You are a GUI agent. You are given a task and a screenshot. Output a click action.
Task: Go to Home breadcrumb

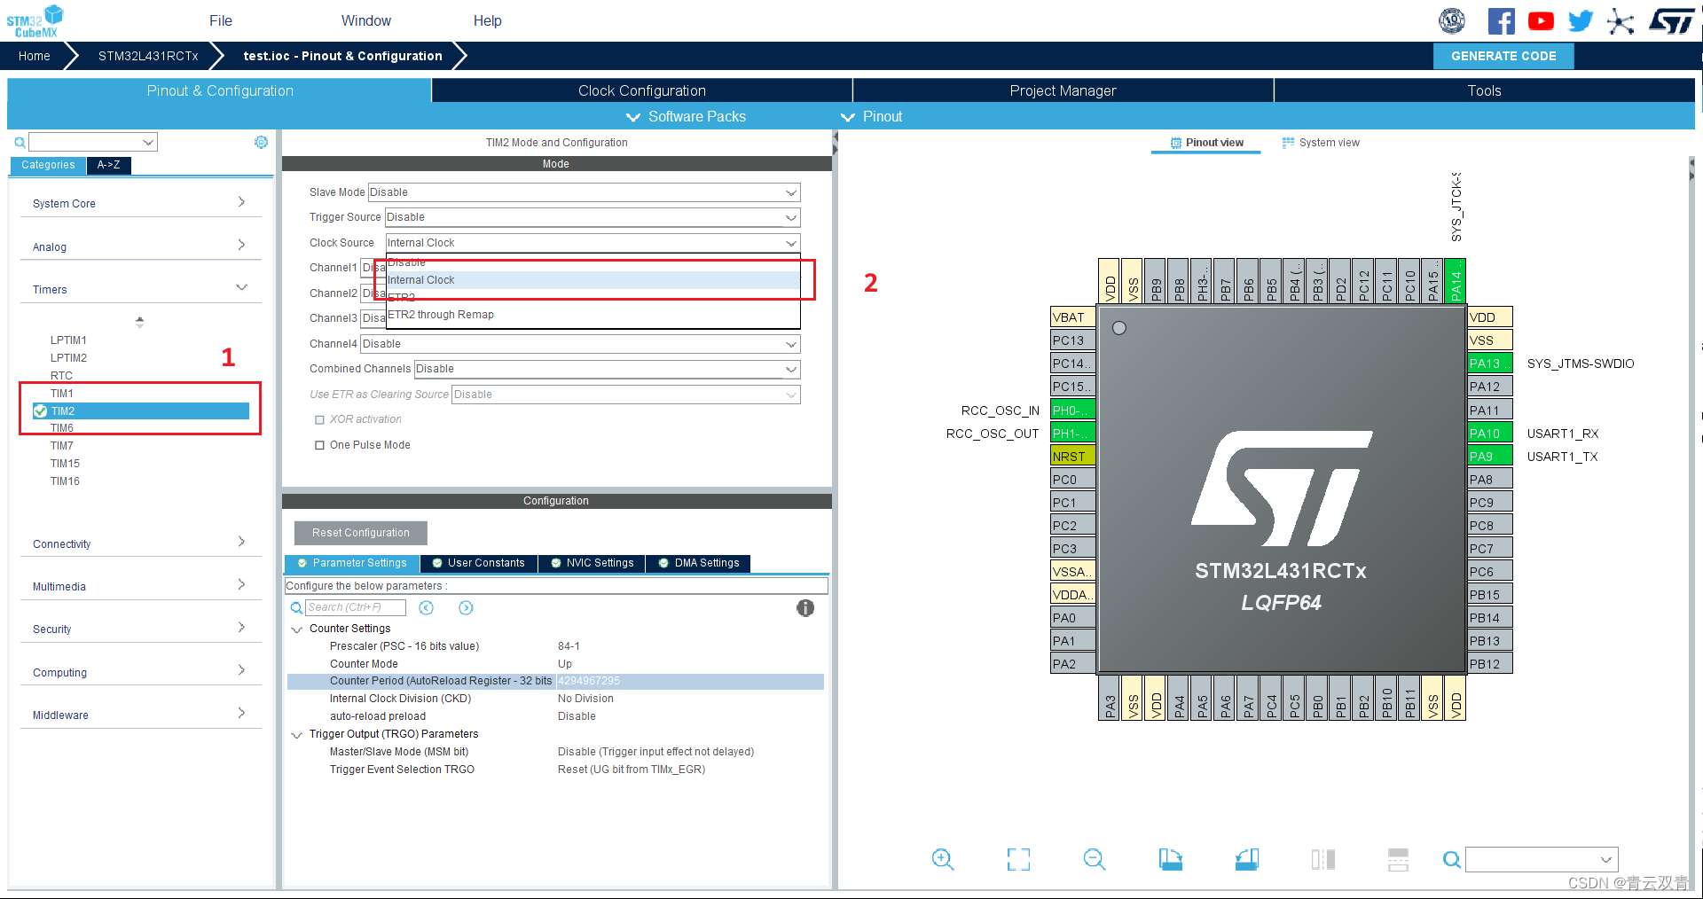tap(35, 56)
